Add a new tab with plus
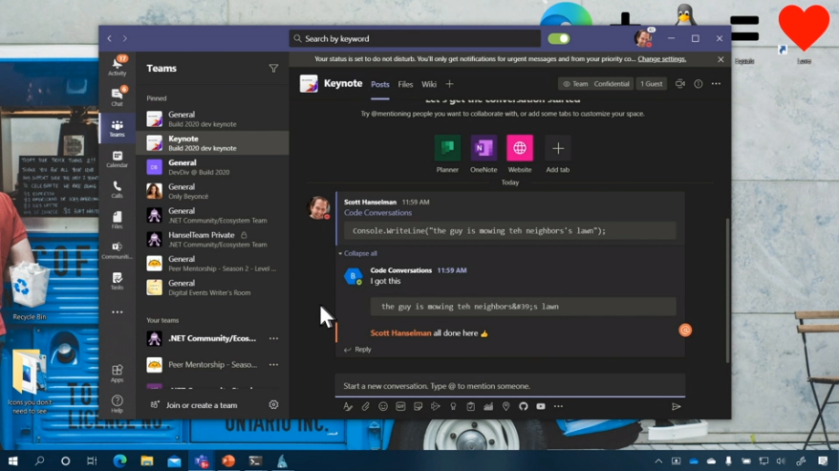The width and height of the screenshot is (839, 471). 449,84
